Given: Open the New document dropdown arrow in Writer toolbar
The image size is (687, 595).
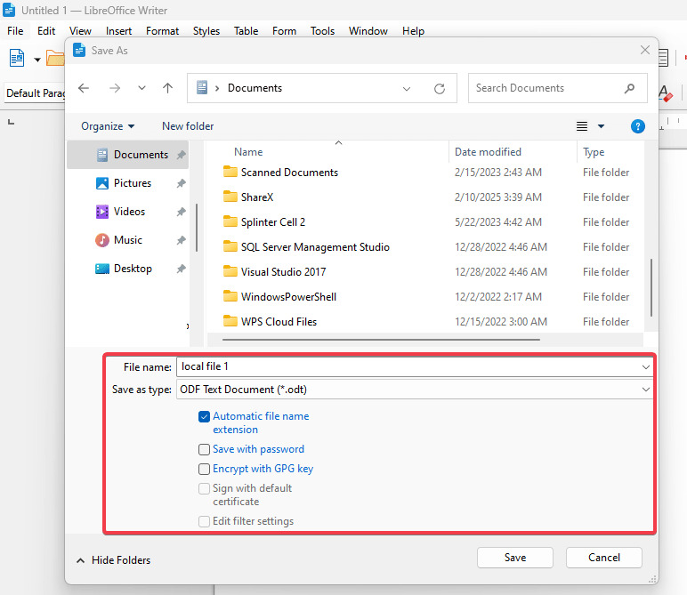Looking at the screenshot, I should click(x=37, y=60).
